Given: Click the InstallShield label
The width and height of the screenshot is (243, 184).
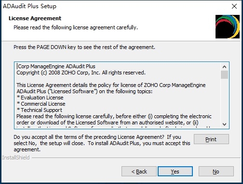Looking at the screenshot, I should point(16,158).
